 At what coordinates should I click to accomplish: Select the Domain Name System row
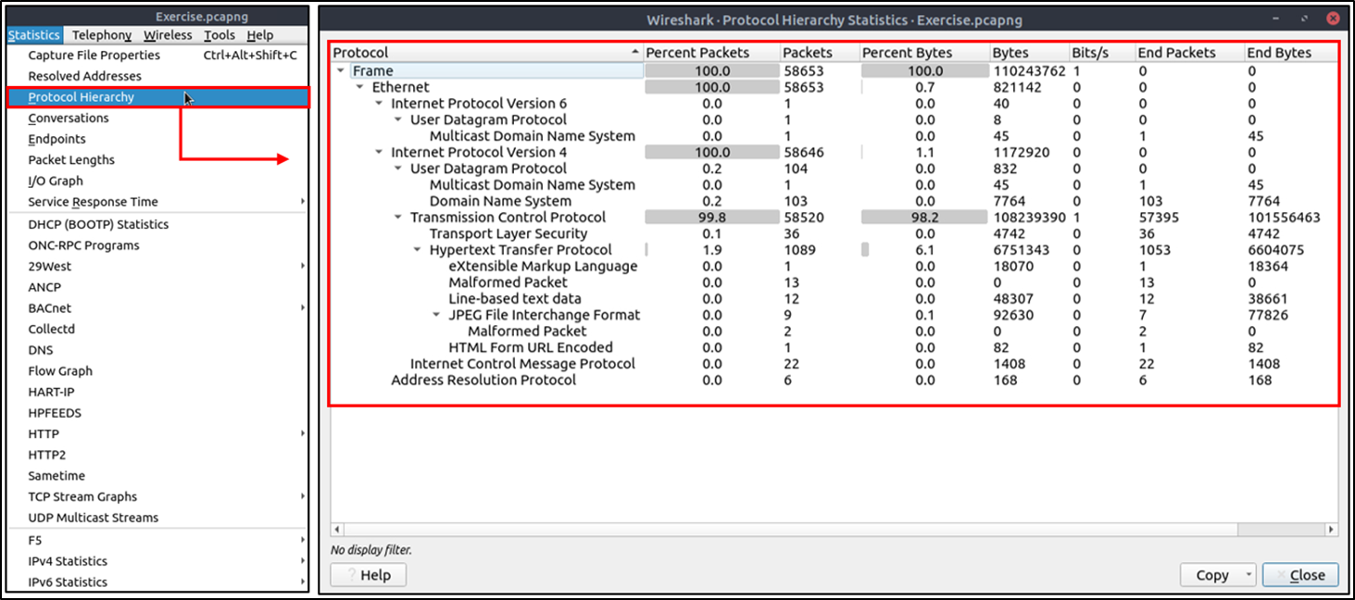point(500,201)
